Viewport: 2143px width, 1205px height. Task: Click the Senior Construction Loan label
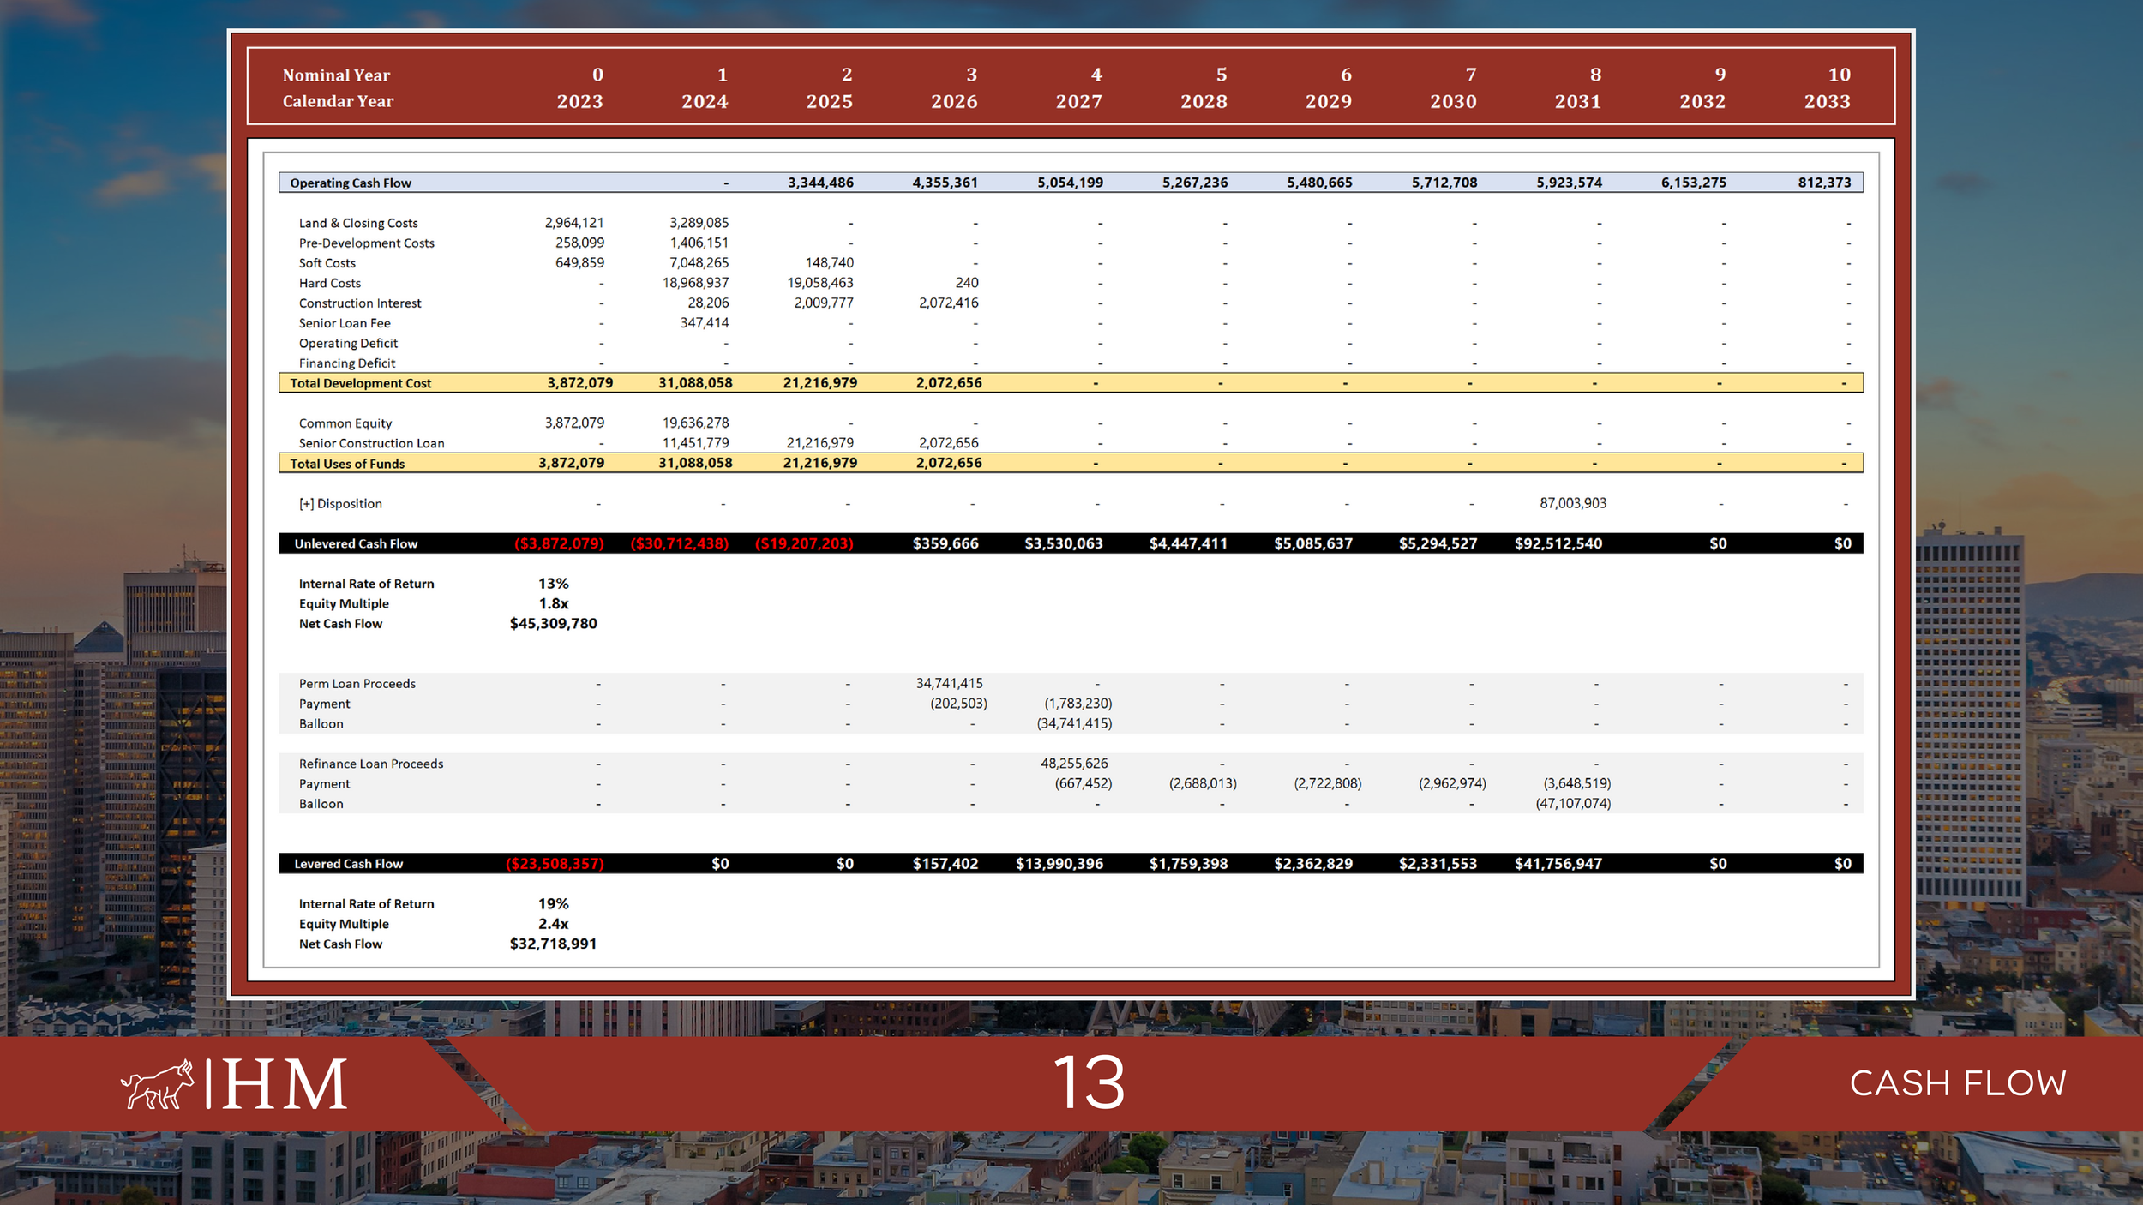371,443
